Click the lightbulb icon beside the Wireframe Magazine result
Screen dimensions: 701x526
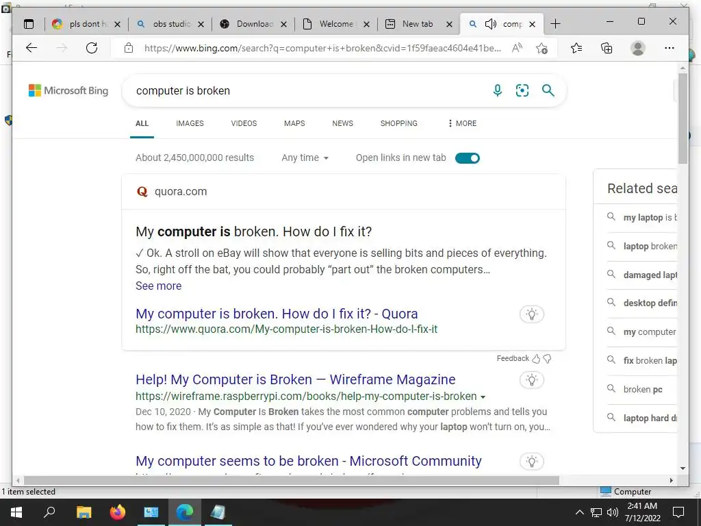tap(531, 380)
